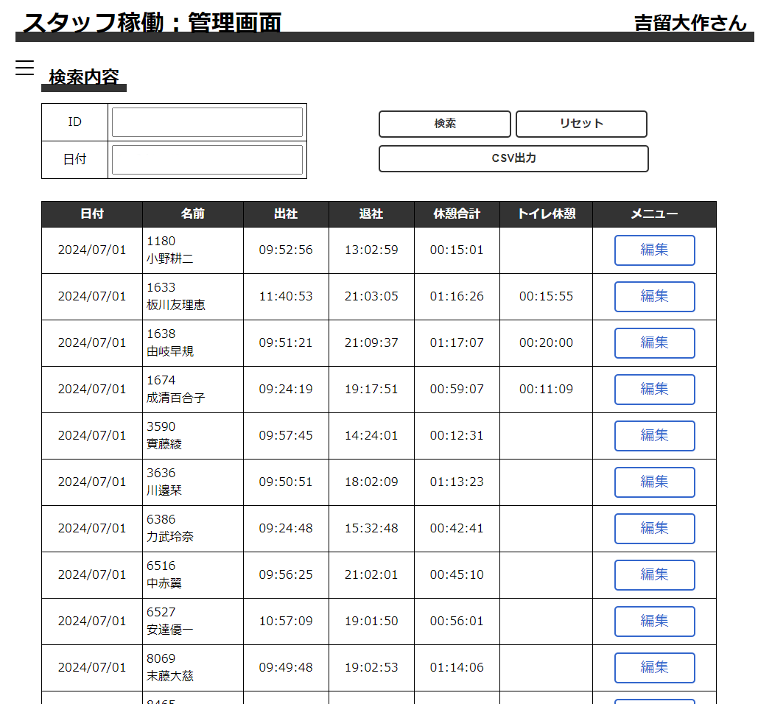Click the 日付 date input field
Image resolution: width=758 pixels, height=704 pixels.
point(207,159)
